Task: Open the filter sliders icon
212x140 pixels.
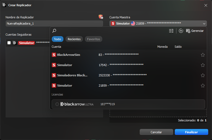Action: point(171,31)
